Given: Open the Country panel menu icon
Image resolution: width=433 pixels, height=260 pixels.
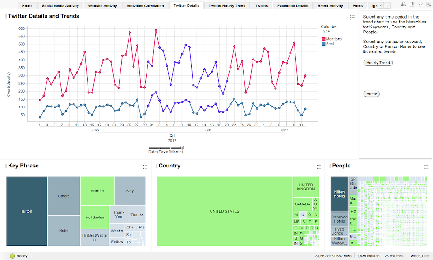Looking at the screenshot, I should tap(318, 167).
